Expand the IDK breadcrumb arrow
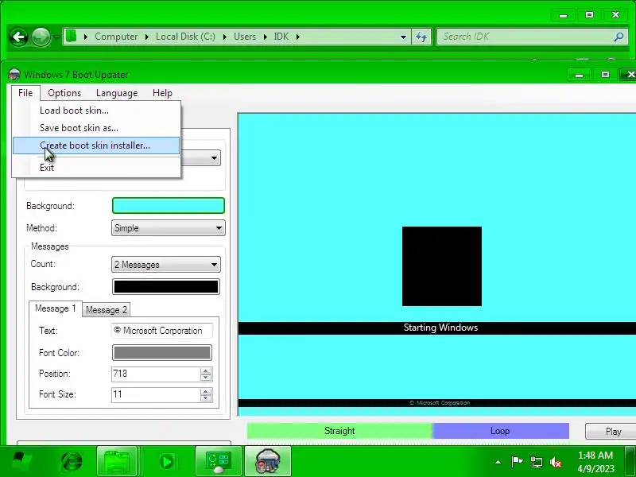Image resolution: width=636 pixels, height=477 pixels. (x=297, y=37)
